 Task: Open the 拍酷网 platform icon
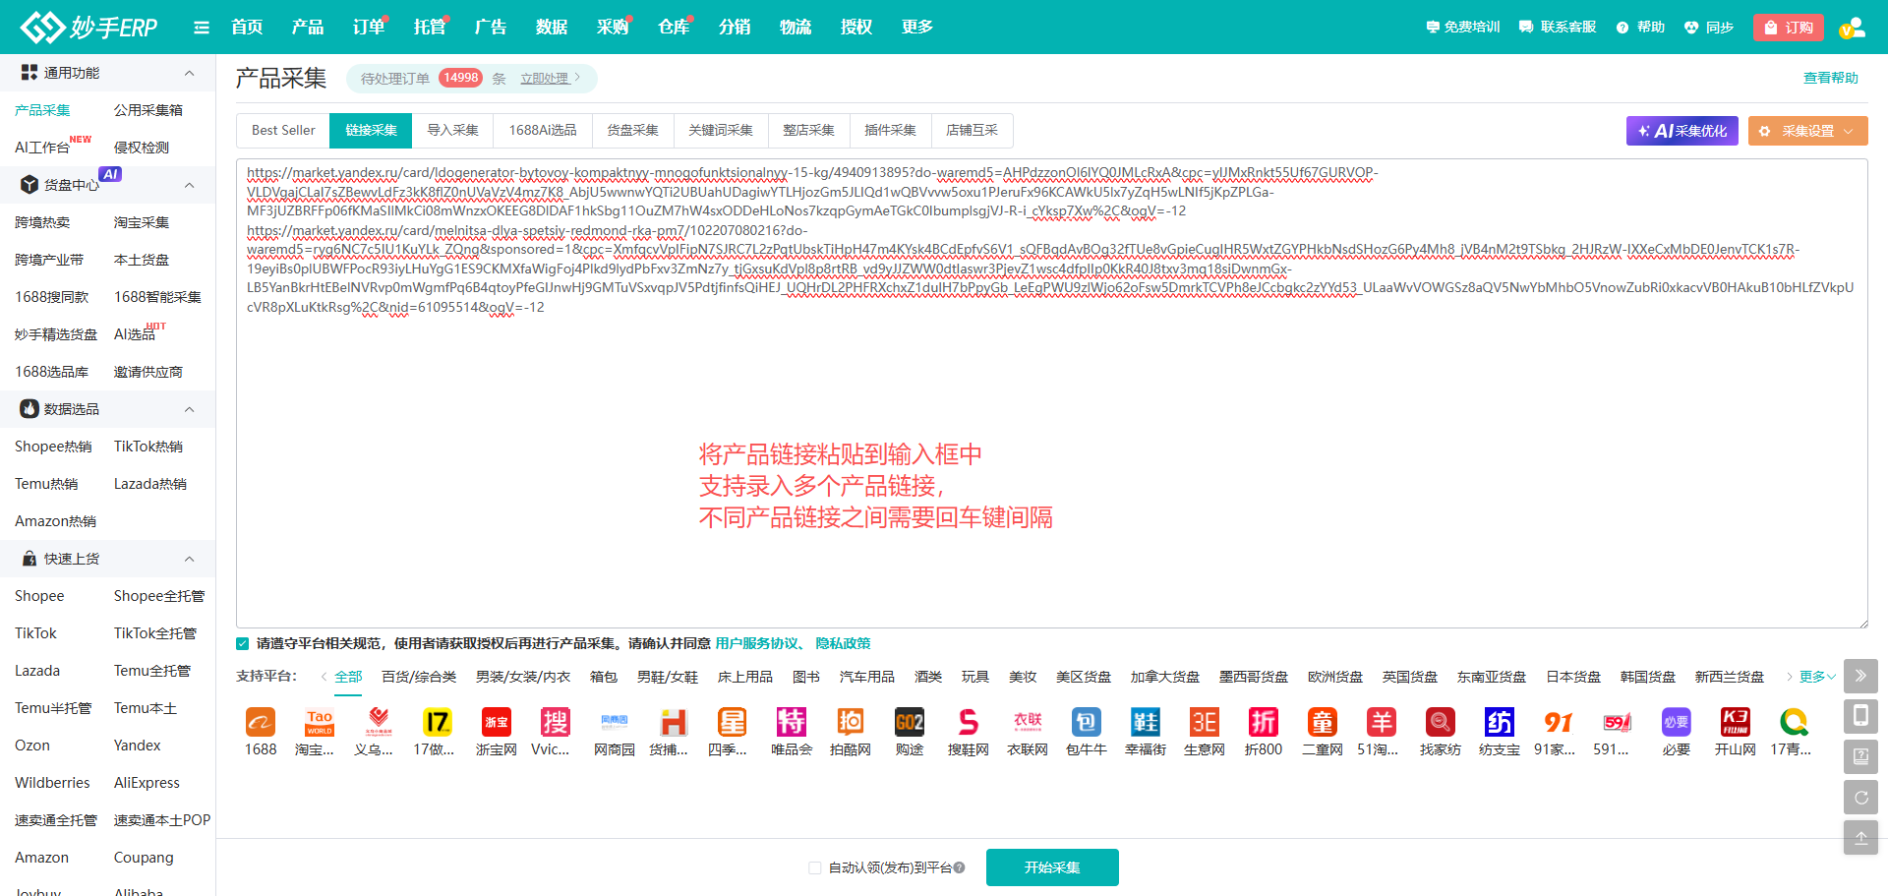coord(850,723)
